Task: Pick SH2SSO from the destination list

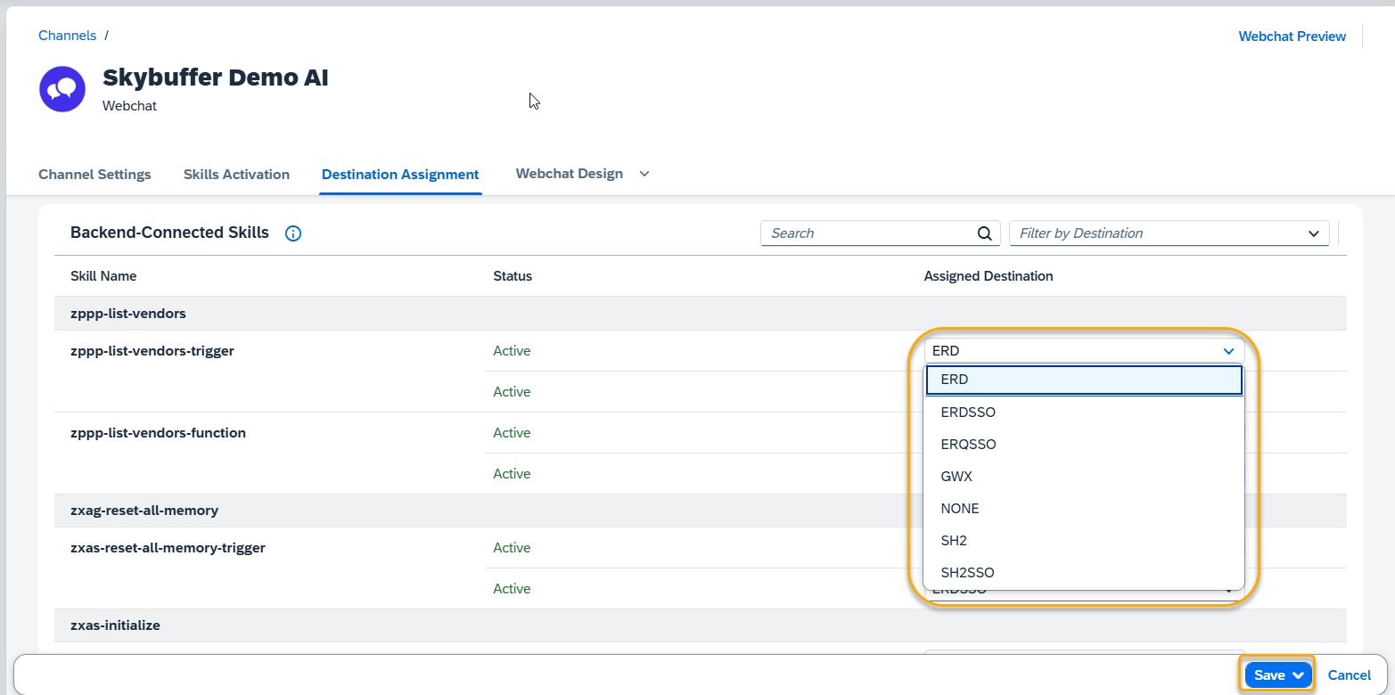Action: pos(1084,573)
